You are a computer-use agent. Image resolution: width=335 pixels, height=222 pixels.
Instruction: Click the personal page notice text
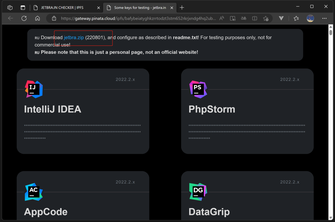[x=119, y=52]
